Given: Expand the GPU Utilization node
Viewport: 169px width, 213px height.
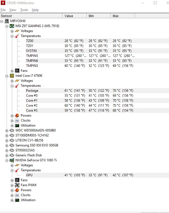Looking at the screenshot, I should (12, 200).
